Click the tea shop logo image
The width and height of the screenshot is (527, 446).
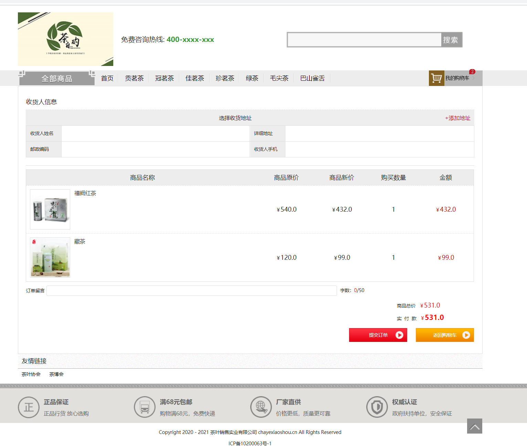(65, 39)
